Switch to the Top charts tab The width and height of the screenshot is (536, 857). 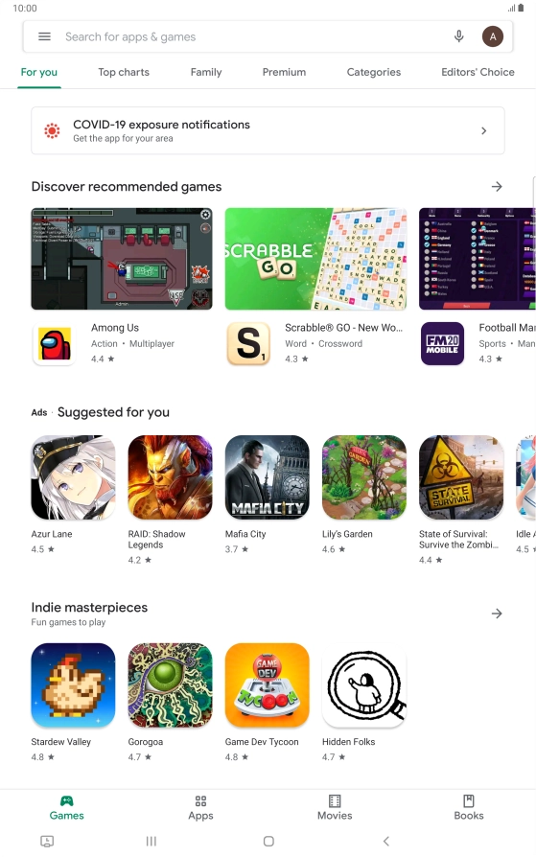(124, 72)
